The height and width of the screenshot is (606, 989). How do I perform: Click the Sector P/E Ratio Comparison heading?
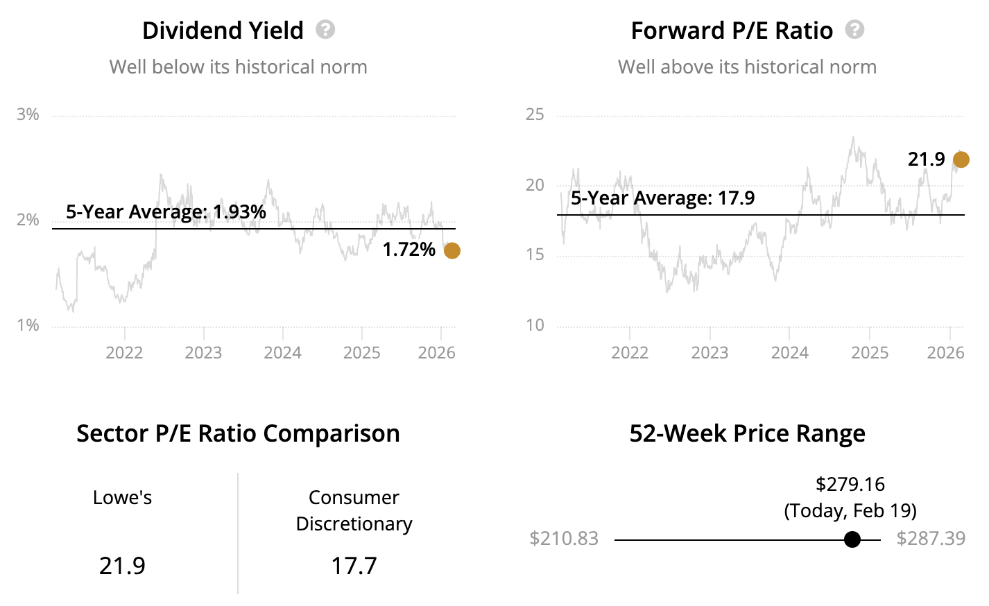(238, 433)
